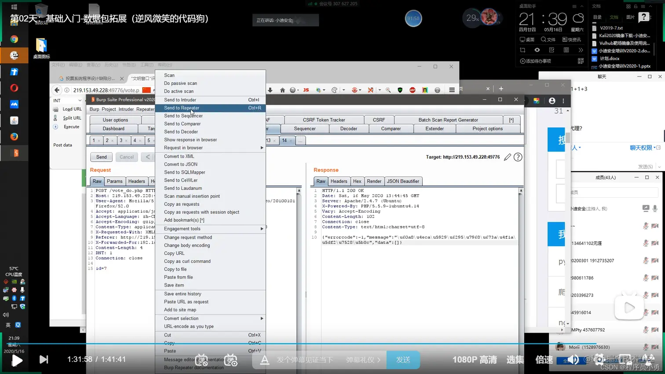Select Copy as curl command

pos(210,261)
